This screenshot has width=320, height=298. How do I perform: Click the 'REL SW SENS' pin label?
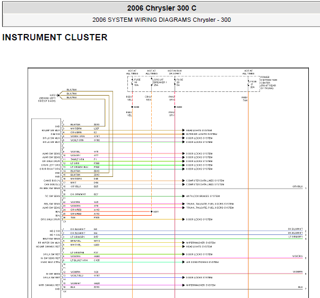point(52,204)
